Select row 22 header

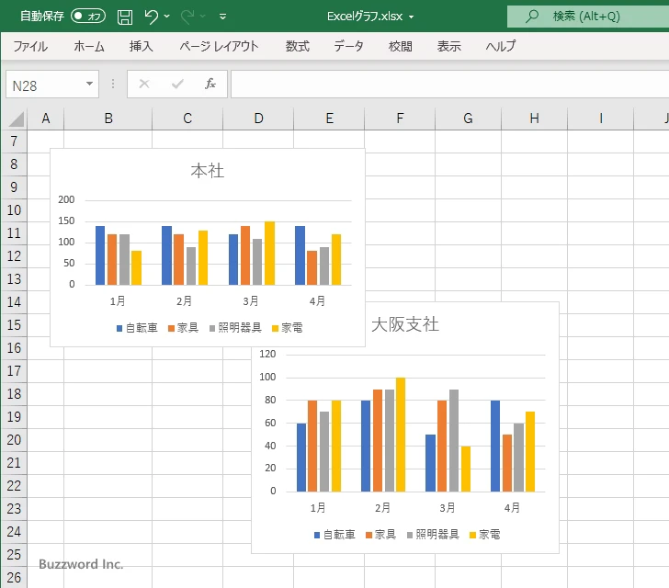click(14, 486)
